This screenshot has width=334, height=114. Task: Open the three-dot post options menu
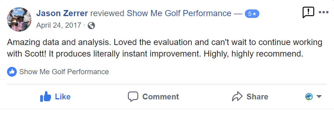(324, 12)
